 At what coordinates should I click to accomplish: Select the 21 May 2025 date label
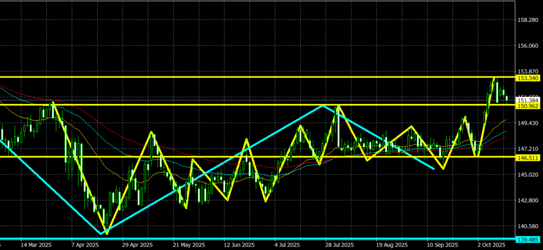point(189,245)
